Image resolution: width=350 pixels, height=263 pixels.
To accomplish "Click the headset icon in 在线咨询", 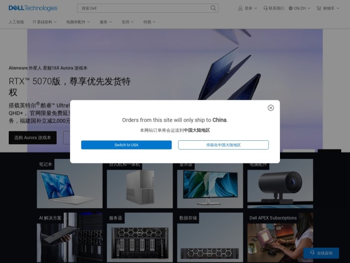I will 312,252.
